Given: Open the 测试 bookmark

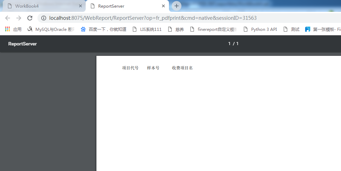Looking at the screenshot, I should coord(291,29).
